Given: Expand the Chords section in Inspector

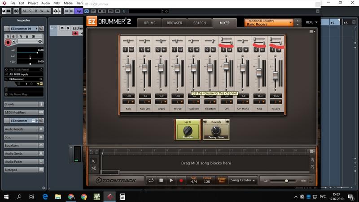Looking at the screenshot, I should pos(24,104).
